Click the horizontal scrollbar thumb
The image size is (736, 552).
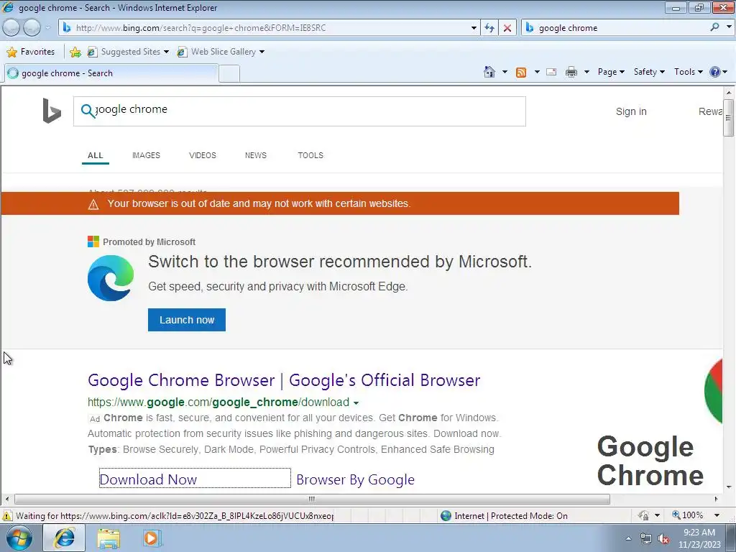(x=312, y=499)
